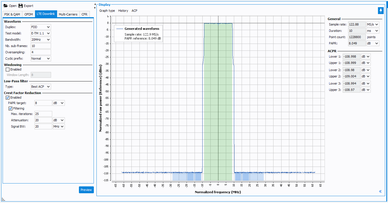This screenshot has height=203, width=388.
Task: Change Sample rate MS/s unit dropdown
Action: coord(373,24)
